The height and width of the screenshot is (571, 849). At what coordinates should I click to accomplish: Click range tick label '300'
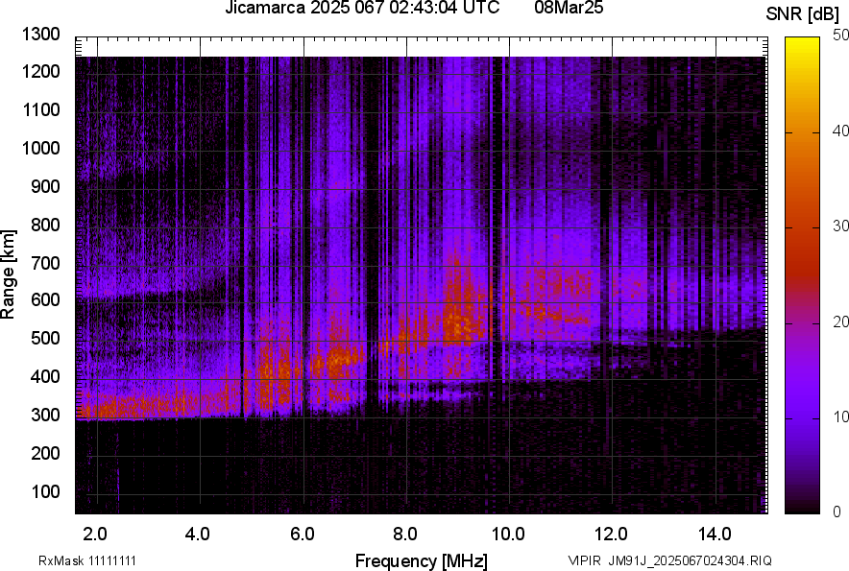coord(45,416)
